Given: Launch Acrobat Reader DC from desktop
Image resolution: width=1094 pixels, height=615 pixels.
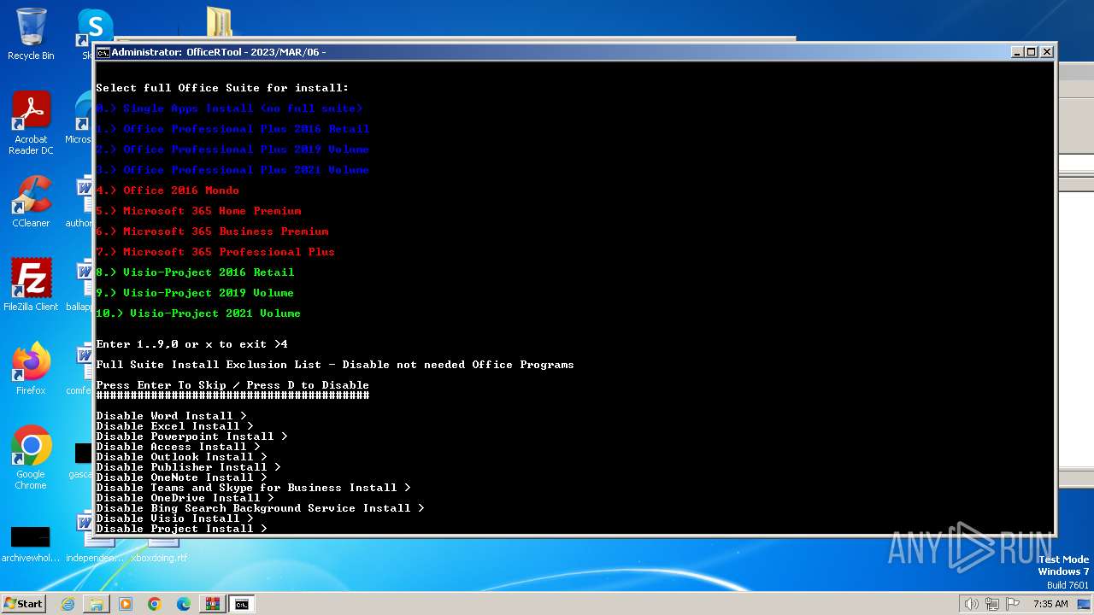Looking at the screenshot, I should click(x=31, y=123).
